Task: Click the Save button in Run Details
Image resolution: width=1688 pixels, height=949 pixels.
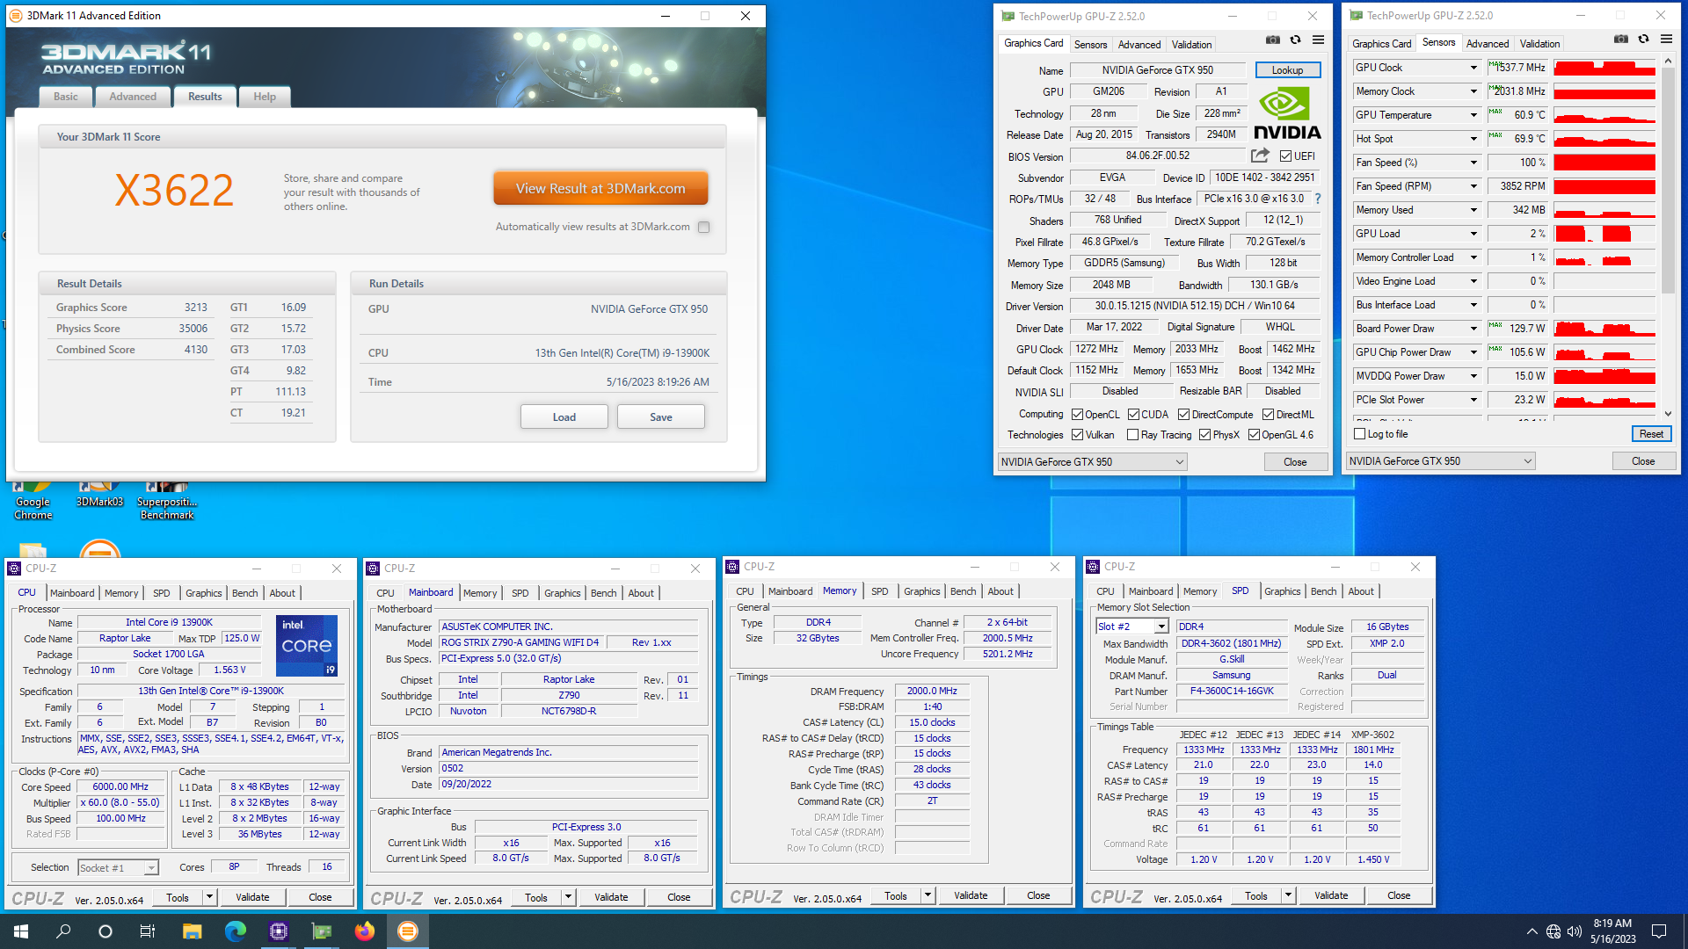Action: (x=661, y=417)
